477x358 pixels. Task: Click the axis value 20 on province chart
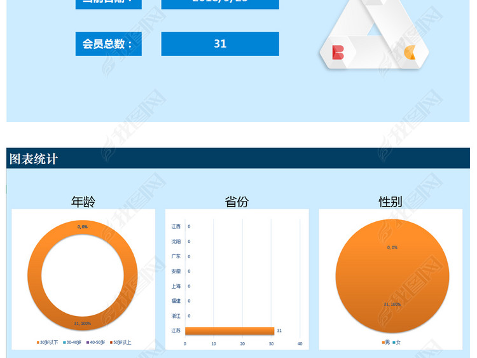point(242,344)
